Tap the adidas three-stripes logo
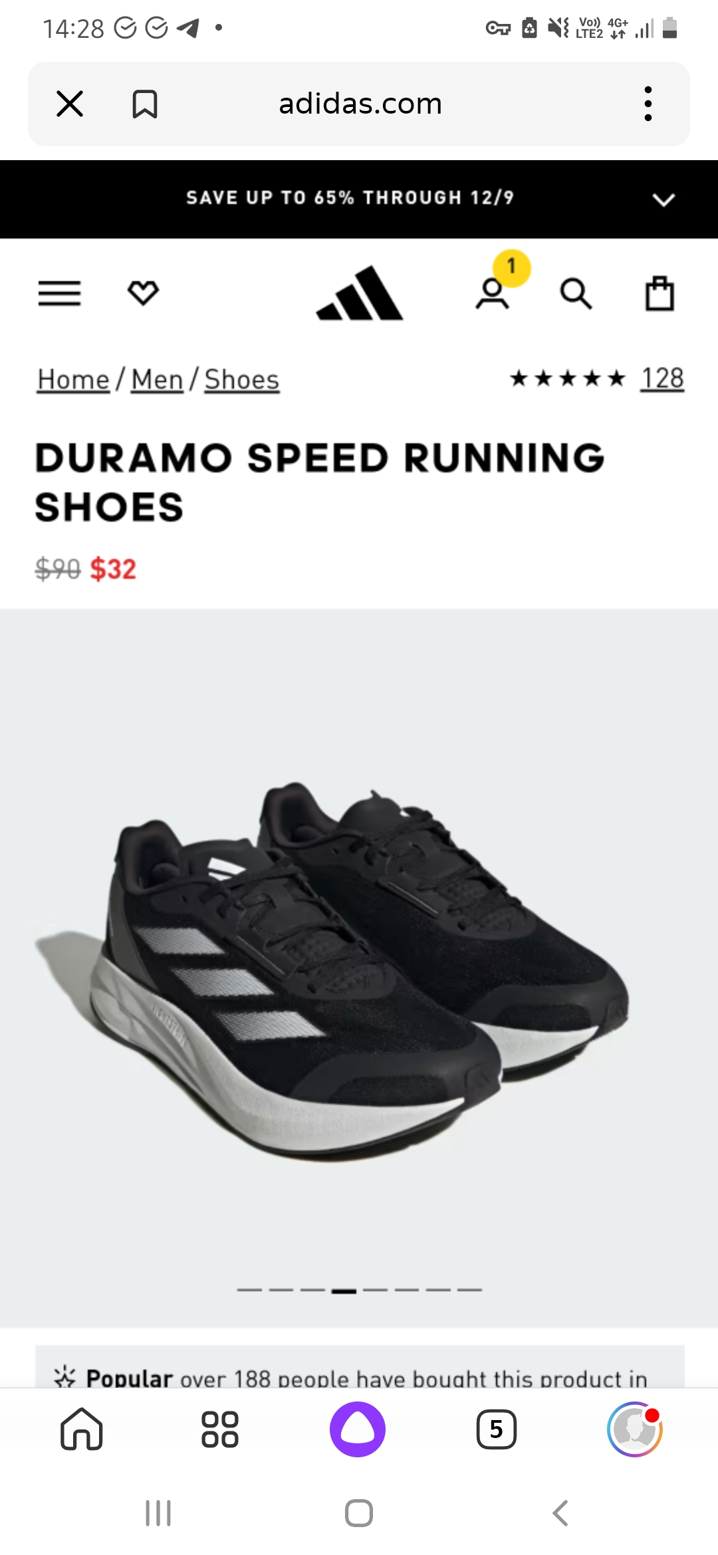The height and width of the screenshot is (1555, 718). pyautogui.click(x=360, y=293)
